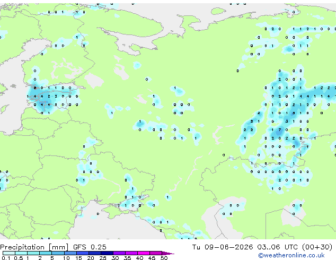
Task: Click the '0.1' legend scale label
Action: coord(6,258)
